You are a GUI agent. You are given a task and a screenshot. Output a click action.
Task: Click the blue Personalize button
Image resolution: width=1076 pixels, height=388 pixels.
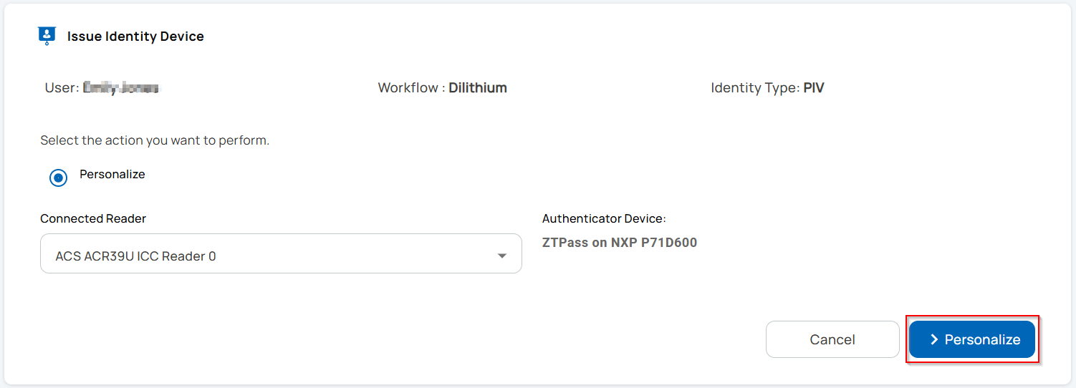tap(972, 339)
